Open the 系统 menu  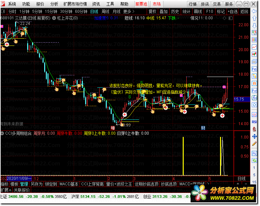coord(12,4)
